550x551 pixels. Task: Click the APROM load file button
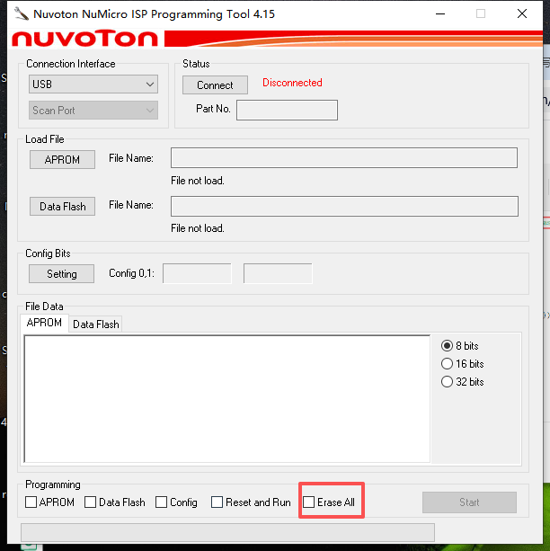coord(62,159)
